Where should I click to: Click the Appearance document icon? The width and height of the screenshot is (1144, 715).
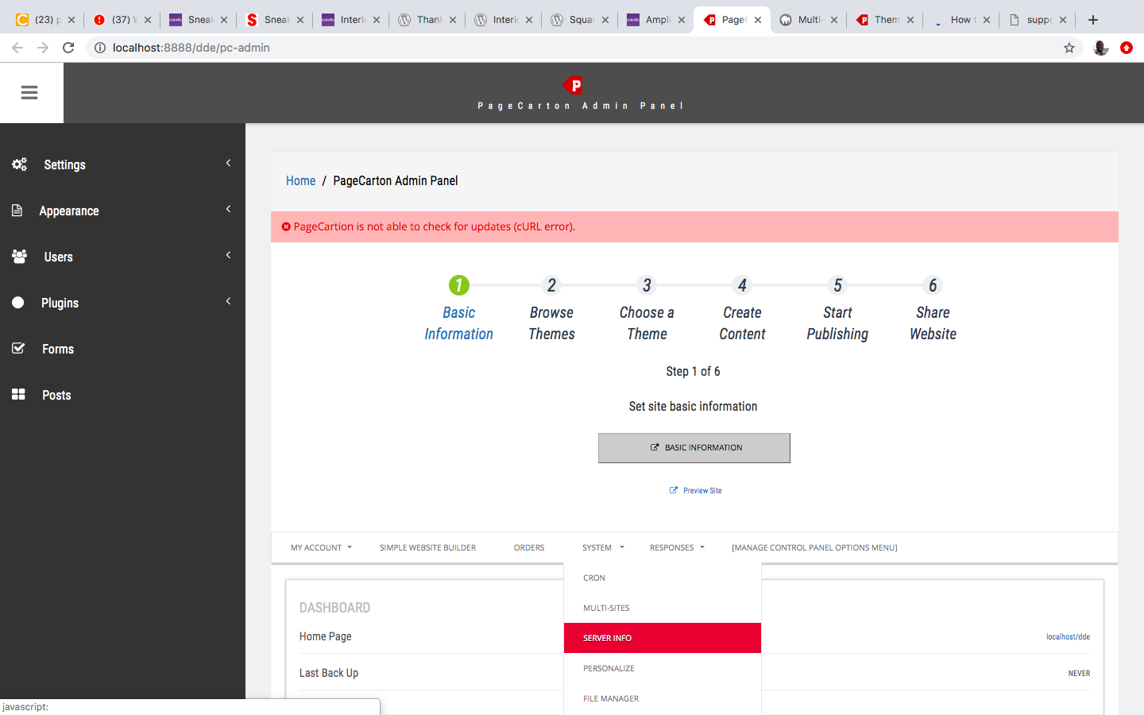tap(17, 211)
